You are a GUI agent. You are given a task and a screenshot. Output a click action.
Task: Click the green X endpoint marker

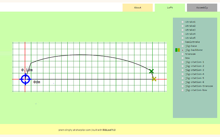pyautogui.click(x=151, y=71)
